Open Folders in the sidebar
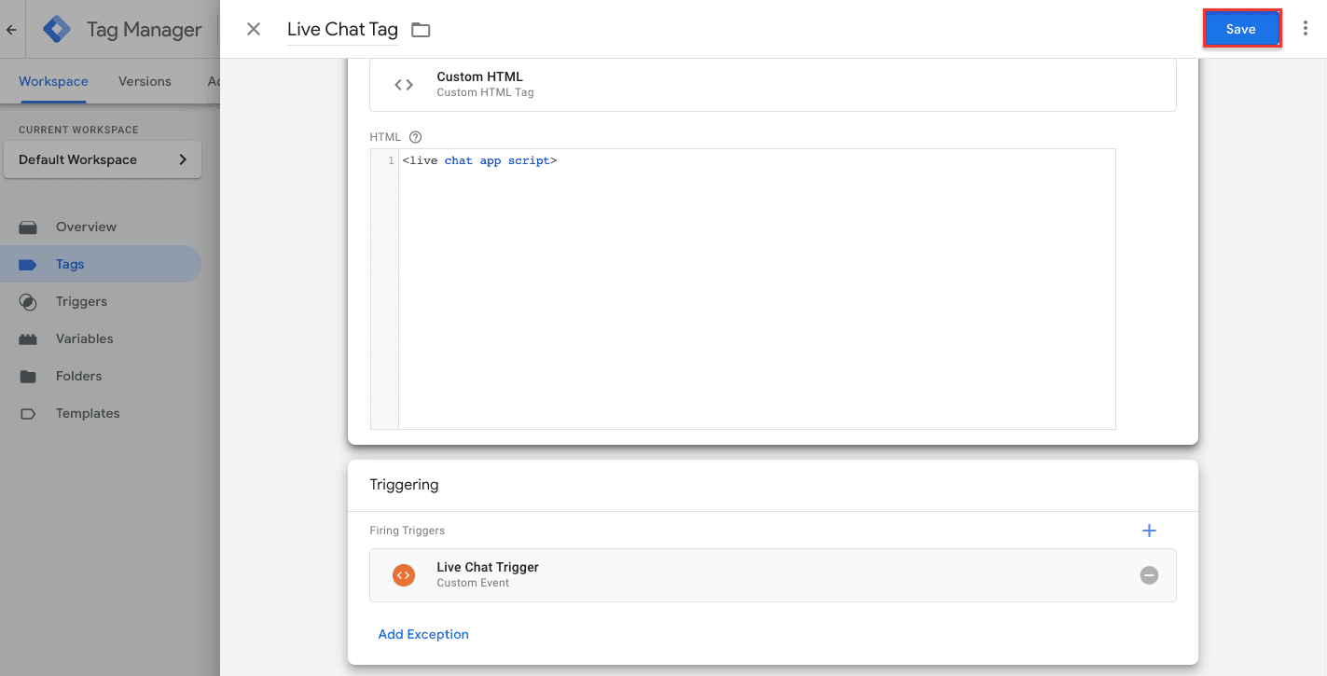Screen dimensions: 1327x676 pos(101,376)
